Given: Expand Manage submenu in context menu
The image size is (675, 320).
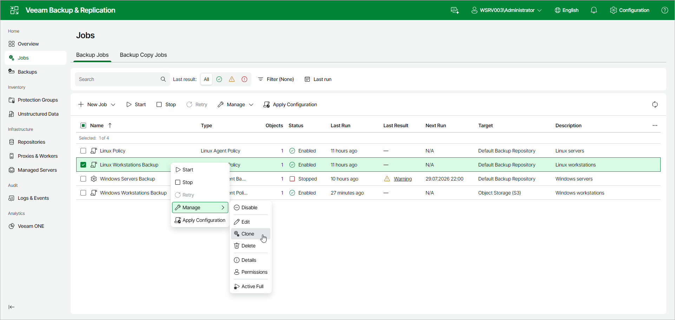Looking at the screenshot, I should [x=200, y=207].
